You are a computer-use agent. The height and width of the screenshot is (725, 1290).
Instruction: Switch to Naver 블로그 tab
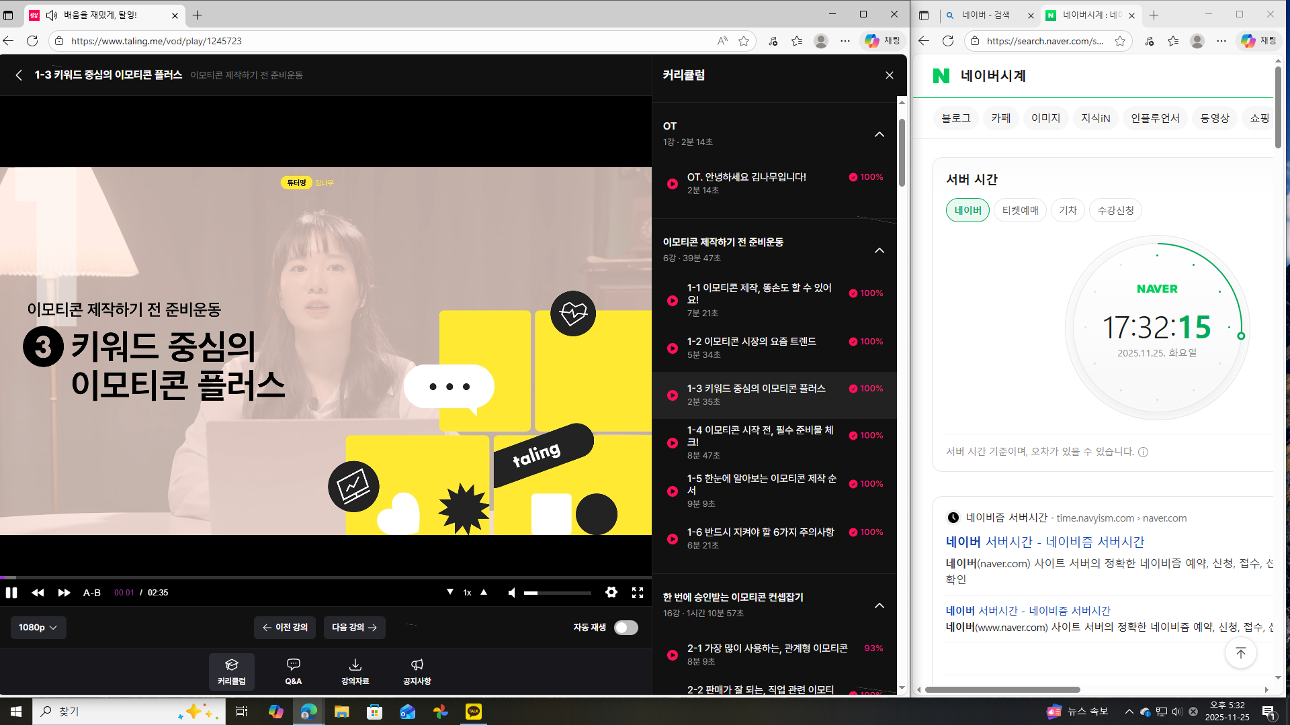pyautogui.click(x=955, y=118)
